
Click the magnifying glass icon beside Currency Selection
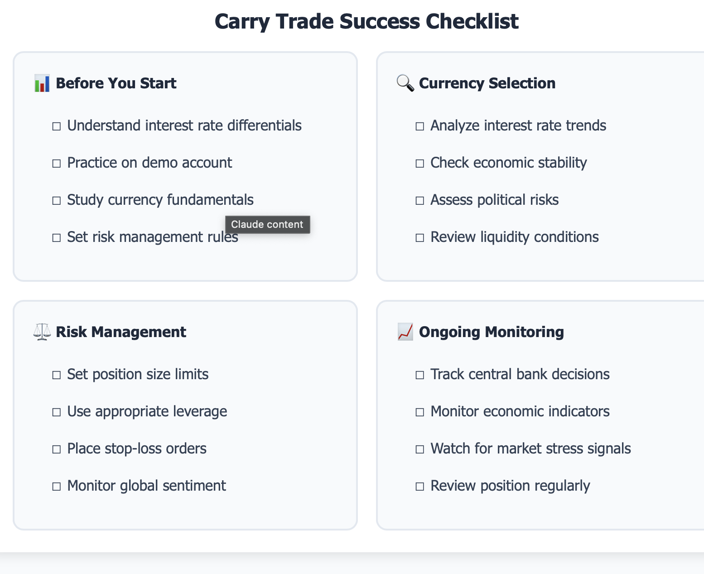pyautogui.click(x=405, y=84)
